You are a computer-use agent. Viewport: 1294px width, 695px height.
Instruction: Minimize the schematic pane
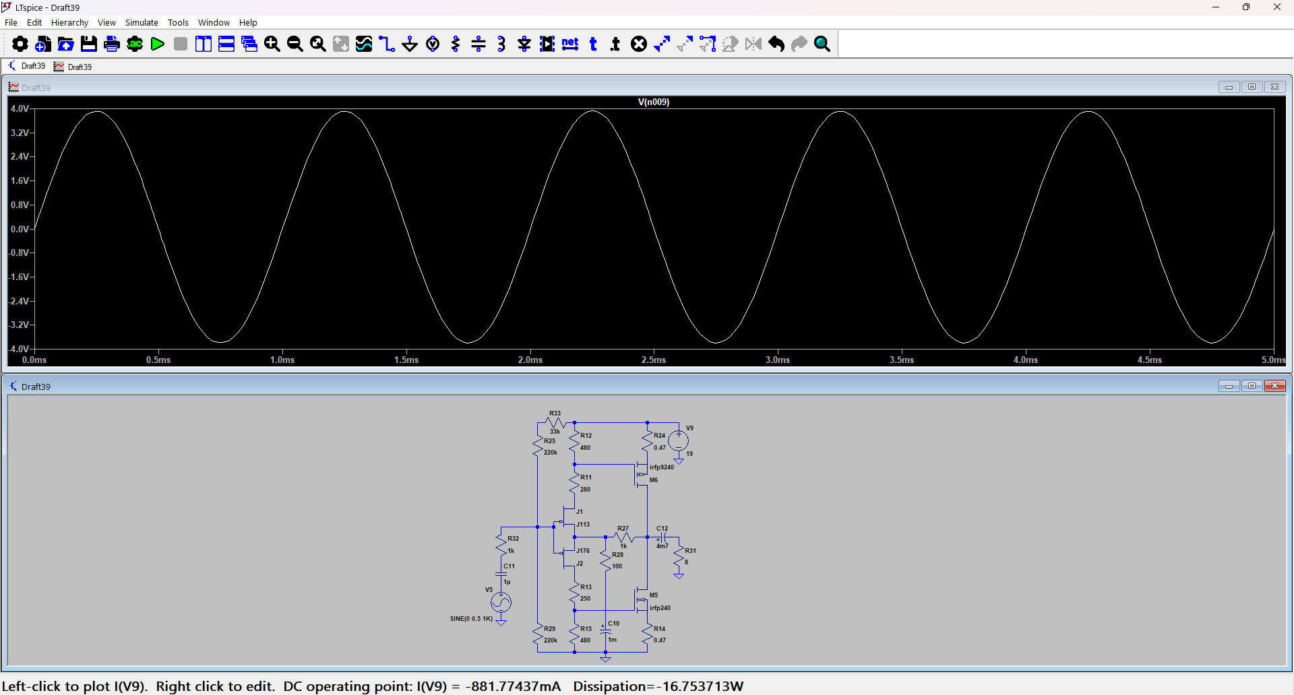1229,386
